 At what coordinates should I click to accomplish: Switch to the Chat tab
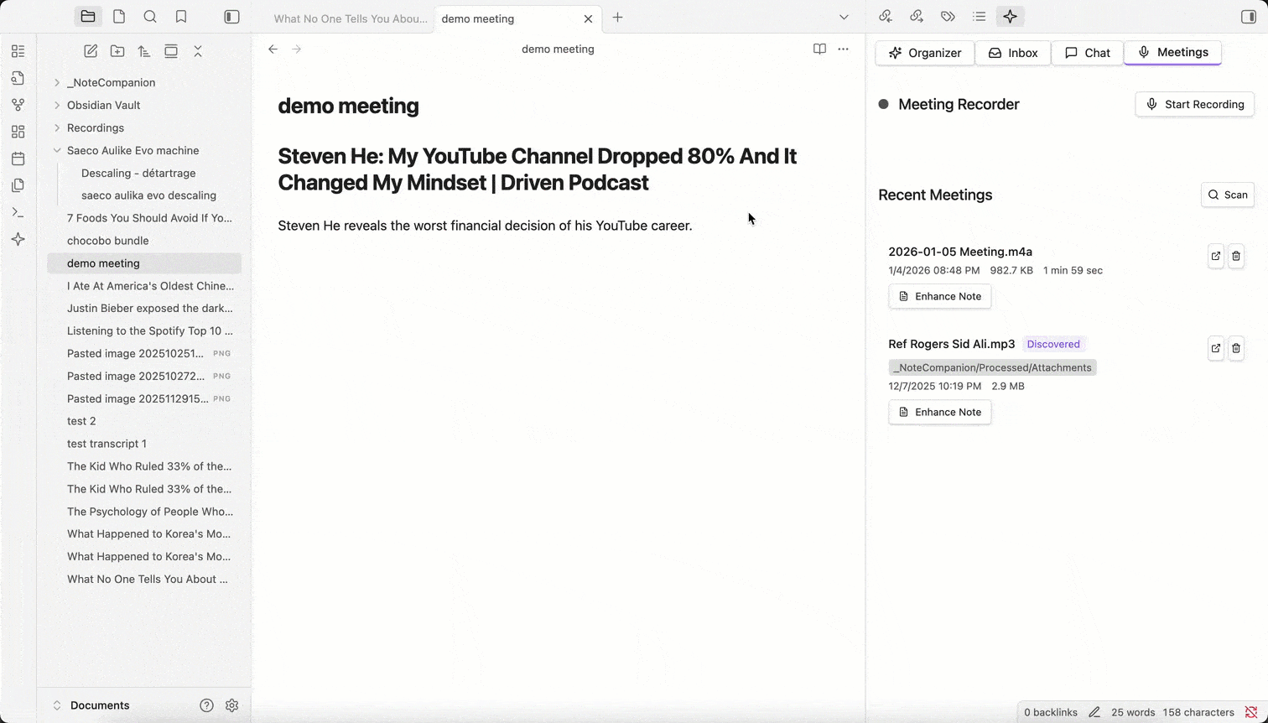(x=1088, y=52)
